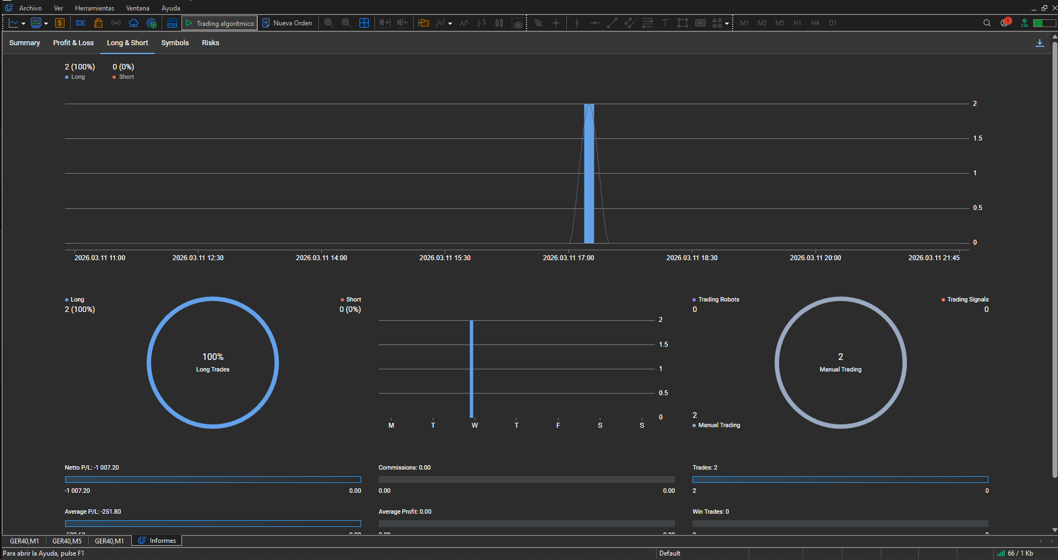This screenshot has height=560, width=1058.
Task: Click the Nueva Orden button
Action: click(287, 23)
